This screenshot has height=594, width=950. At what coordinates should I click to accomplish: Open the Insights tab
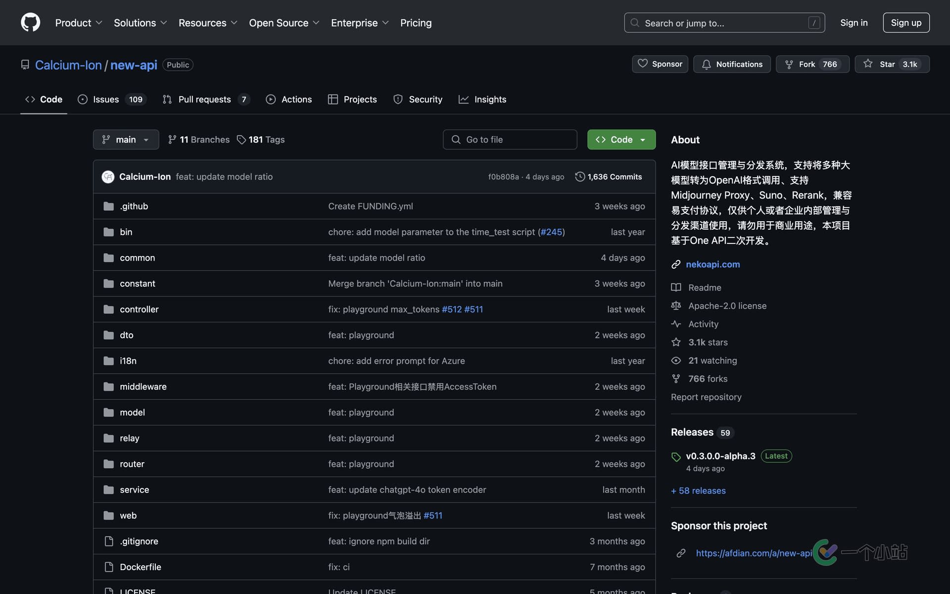click(482, 99)
